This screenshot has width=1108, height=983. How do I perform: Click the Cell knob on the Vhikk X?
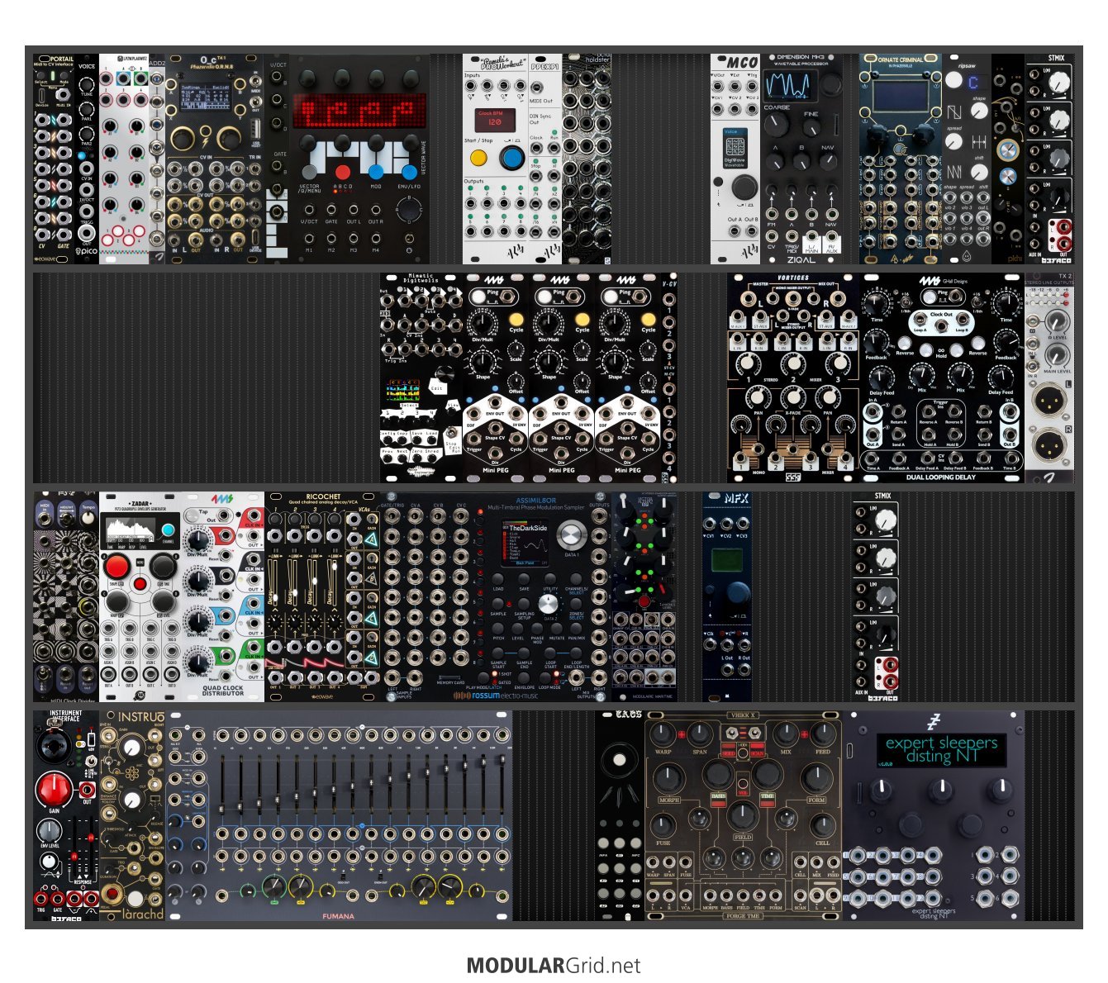(822, 824)
